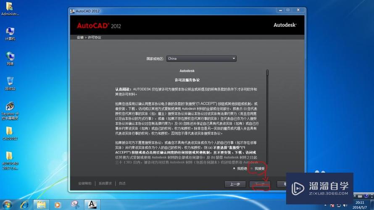The image size is (374, 210).
Task: Click the 上一步 back button
Action: (235, 184)
